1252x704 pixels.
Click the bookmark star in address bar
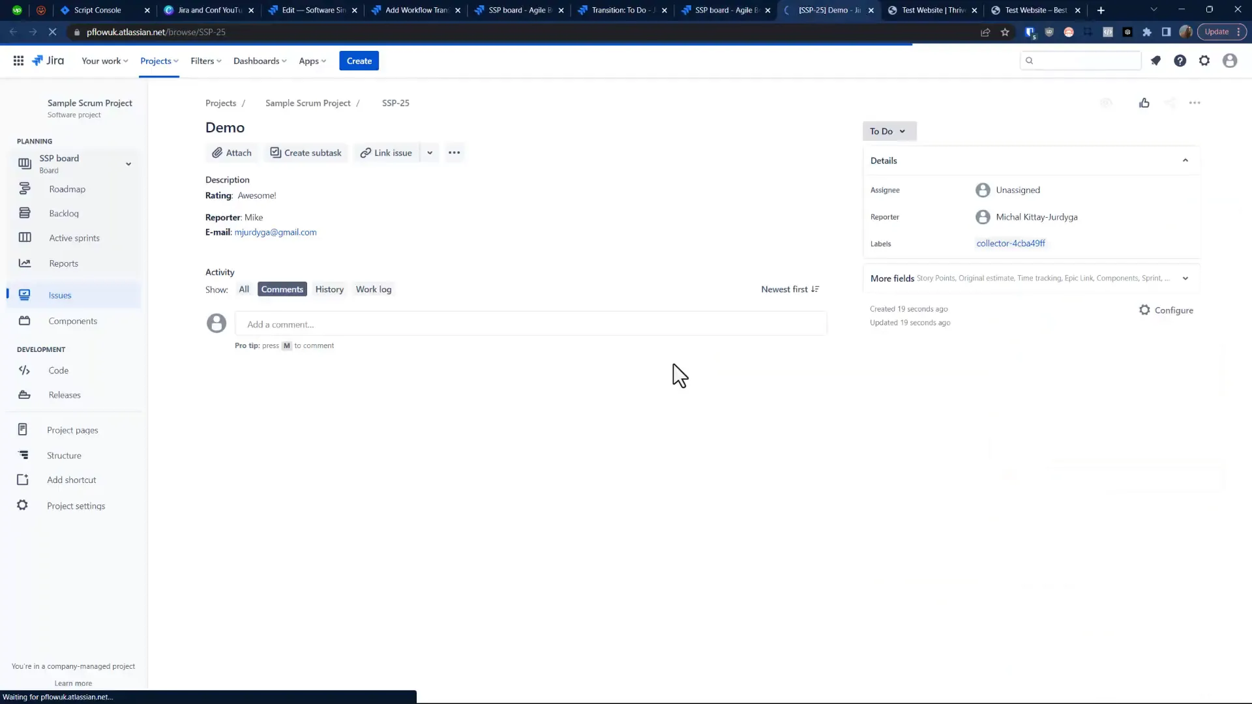[1005, 32]
